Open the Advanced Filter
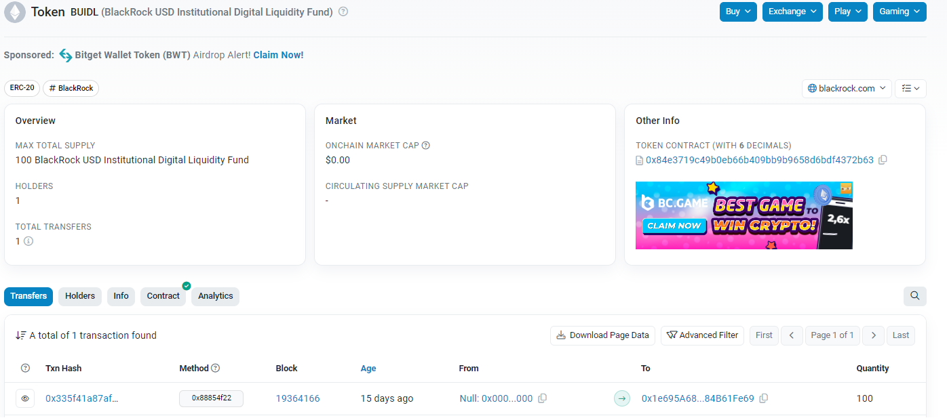The height and width of the screenshot is (418, 947). coord(703,335)
